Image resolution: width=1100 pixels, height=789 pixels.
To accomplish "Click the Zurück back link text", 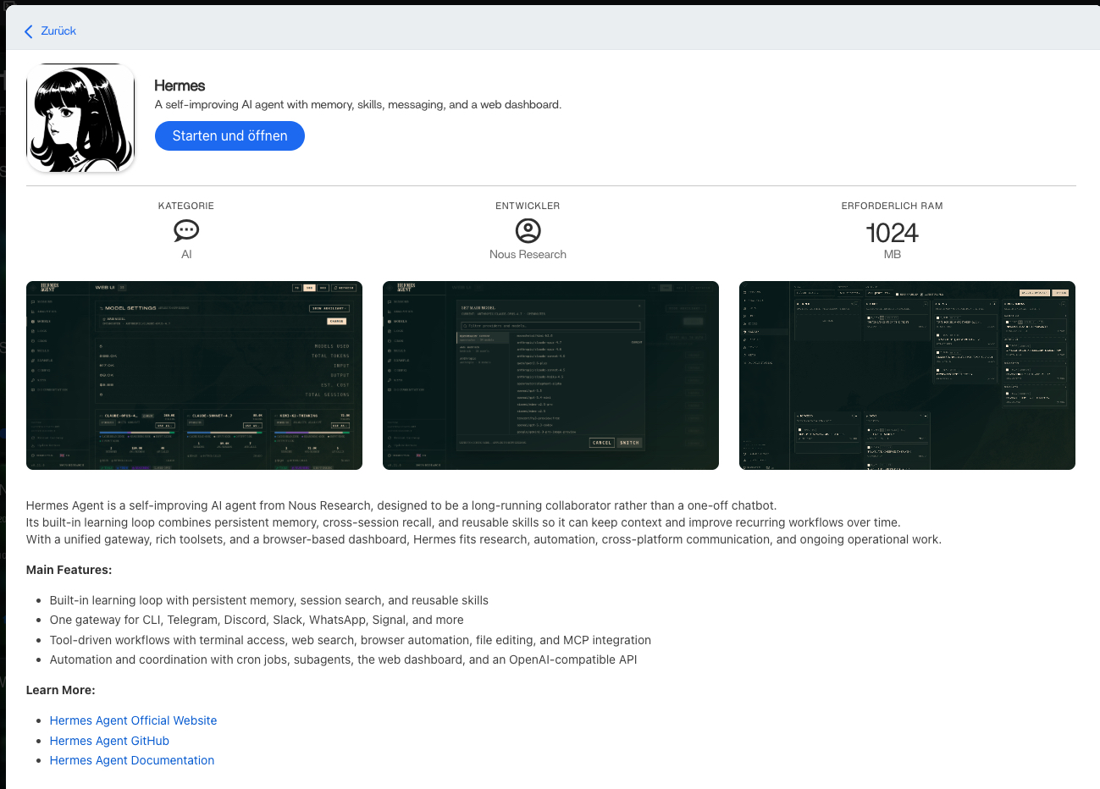I will tap(58, 31).
